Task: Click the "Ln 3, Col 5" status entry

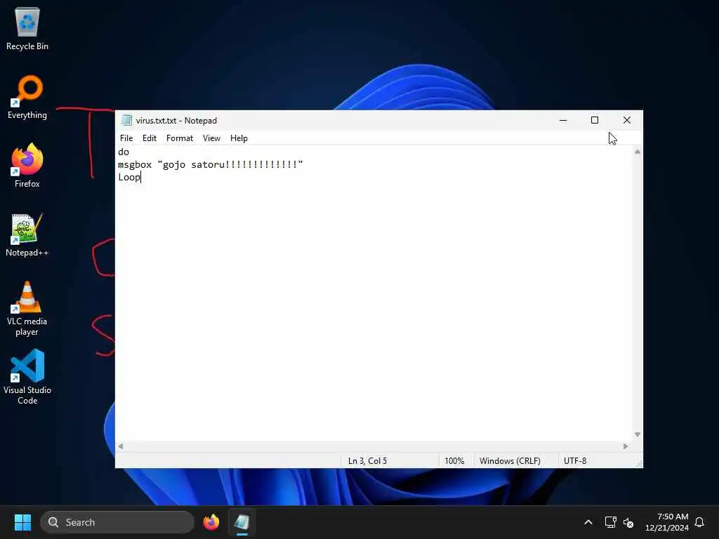Action: pos(367,461)
